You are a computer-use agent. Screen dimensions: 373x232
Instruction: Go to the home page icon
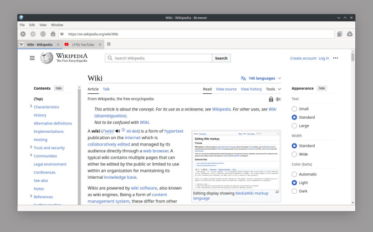(53, 34)
